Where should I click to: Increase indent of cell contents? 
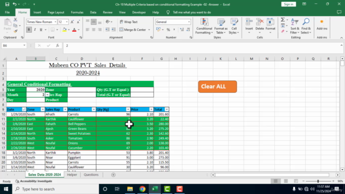point(114,30)
